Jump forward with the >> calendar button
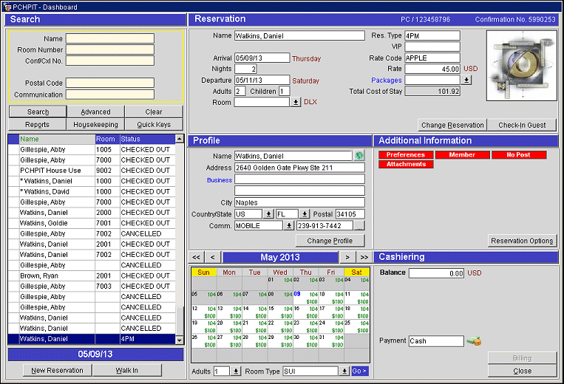 tap(364, 257)
